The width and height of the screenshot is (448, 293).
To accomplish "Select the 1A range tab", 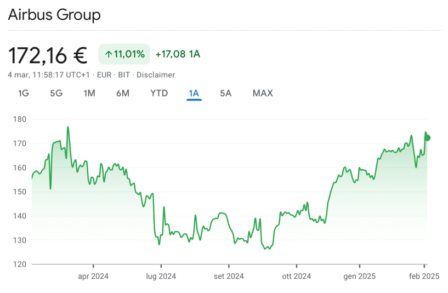I will (194, 93).
